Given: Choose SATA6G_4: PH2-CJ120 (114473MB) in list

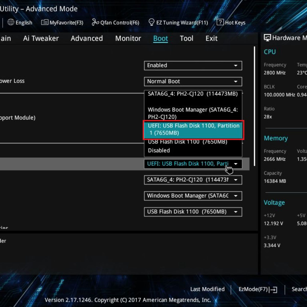Looking at the screenshot, I should [x=193, y=94].
